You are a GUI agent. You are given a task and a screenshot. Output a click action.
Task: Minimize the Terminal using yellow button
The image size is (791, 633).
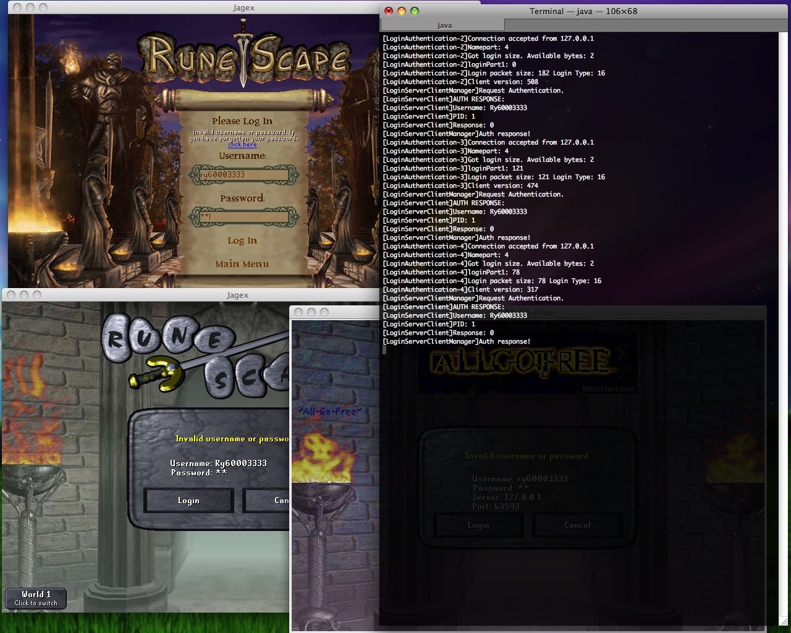[x=402, y=11]
